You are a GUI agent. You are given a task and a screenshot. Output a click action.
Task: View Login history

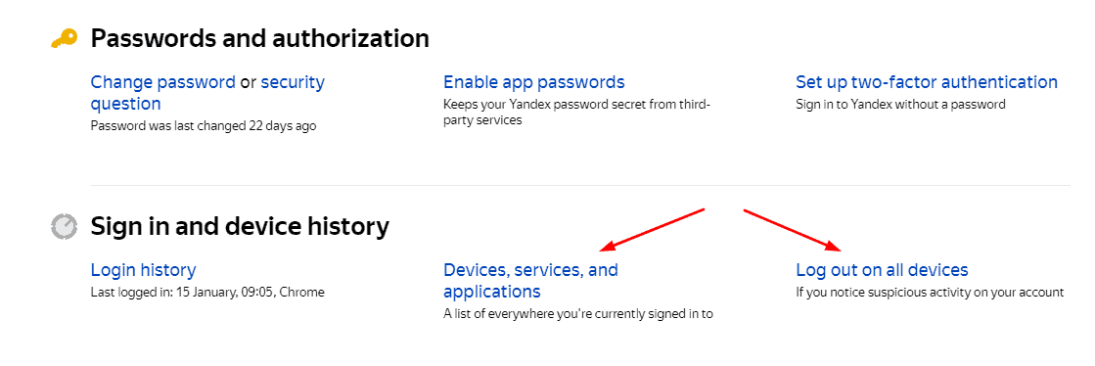(143, 270)
